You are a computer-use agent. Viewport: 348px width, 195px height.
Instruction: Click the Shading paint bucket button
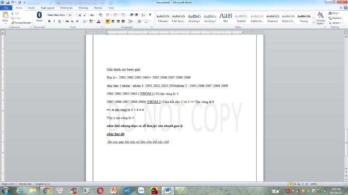point(139,21)
